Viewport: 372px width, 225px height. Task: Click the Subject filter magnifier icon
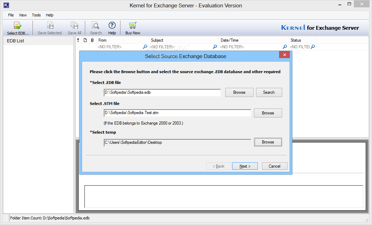pos(215,47)
